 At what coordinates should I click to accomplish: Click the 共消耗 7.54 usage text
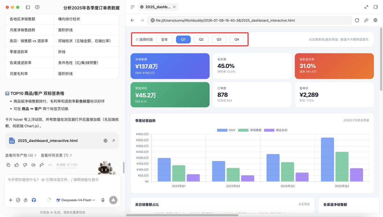(x=67, y=165)
